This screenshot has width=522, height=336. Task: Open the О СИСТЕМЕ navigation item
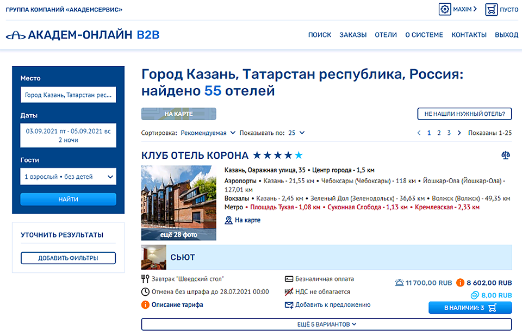pyautogui.click(x=424, y=35)
